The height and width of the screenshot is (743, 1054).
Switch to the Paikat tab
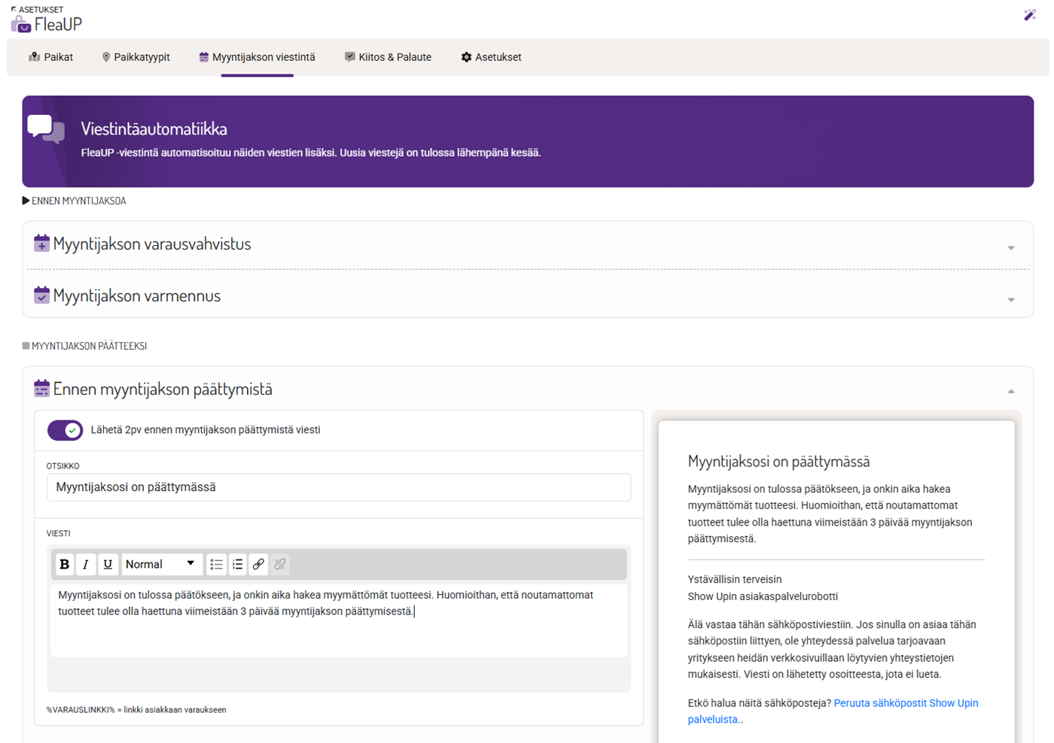point(51,57)
